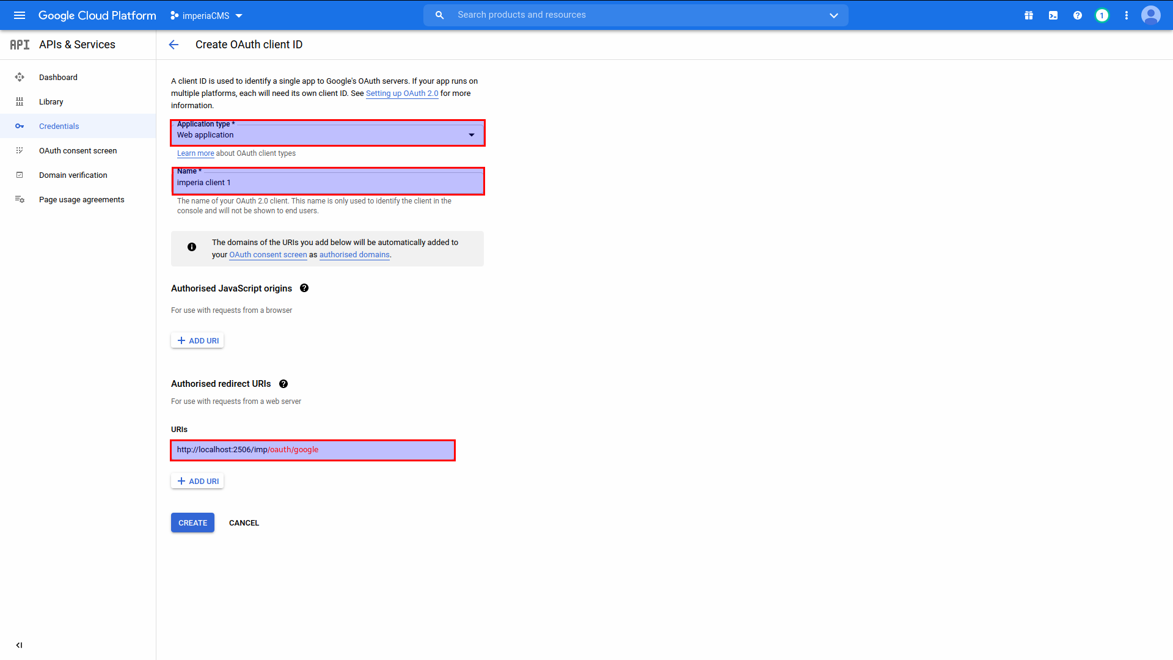Click the Dashboard sidebar icon
Image resolution: width=1173 pixels, height=660 pixels.
(20, 77)
